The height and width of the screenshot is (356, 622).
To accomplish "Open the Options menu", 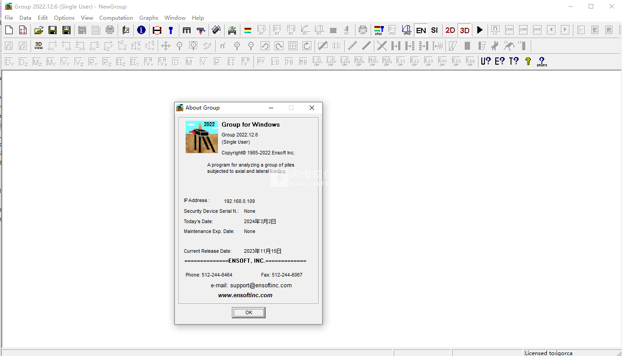I will coord(64,18).
